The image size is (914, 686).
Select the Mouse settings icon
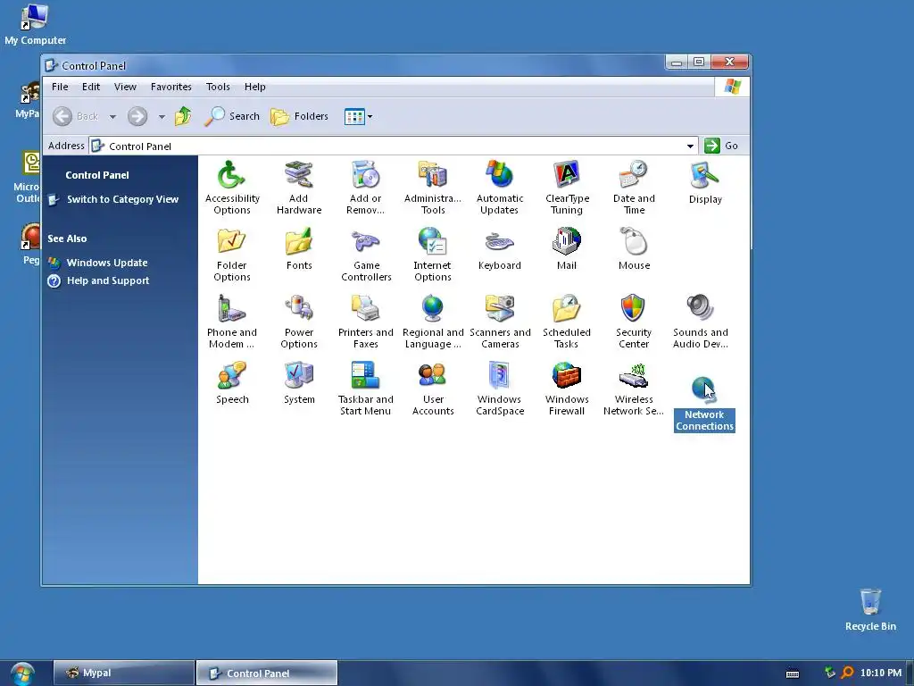(x=634, y=250)
